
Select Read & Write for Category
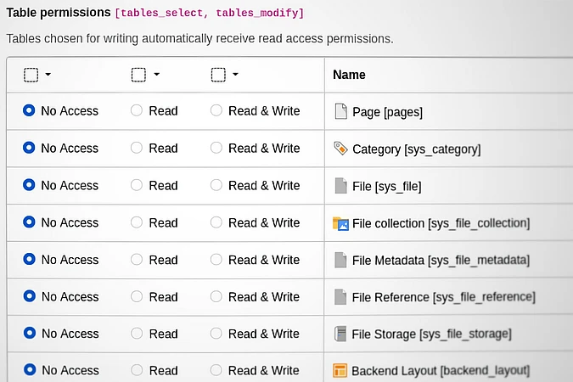point(216,148)
